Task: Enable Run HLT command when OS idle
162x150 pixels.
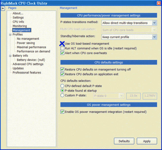Action: 62,48
